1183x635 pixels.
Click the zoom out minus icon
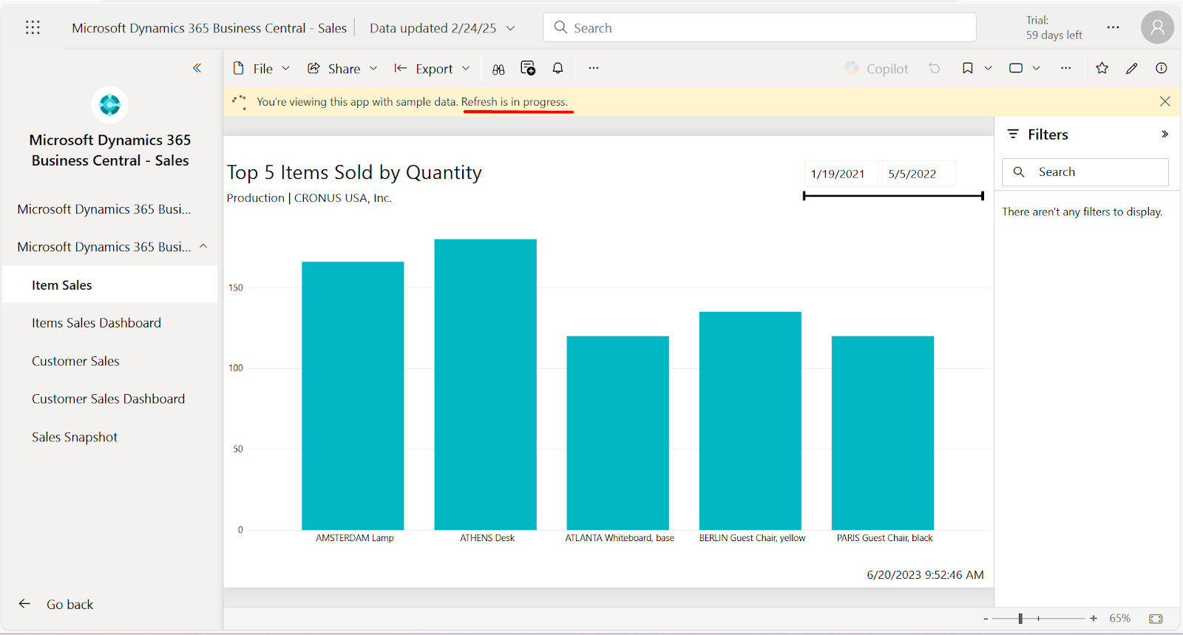pos(986,619)
